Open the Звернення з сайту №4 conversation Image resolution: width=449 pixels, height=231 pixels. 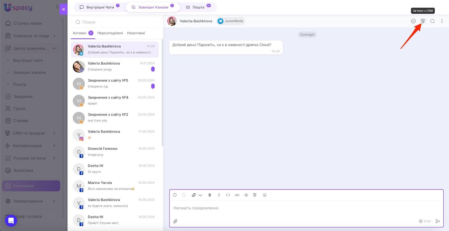(x=115, y=101)
